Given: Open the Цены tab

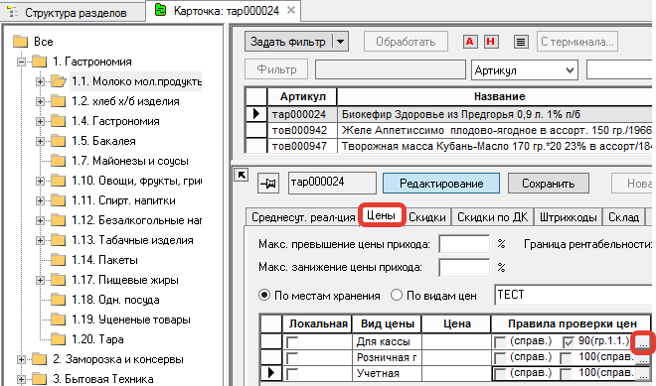Looking at the screenshot, I should coord(381,215).
